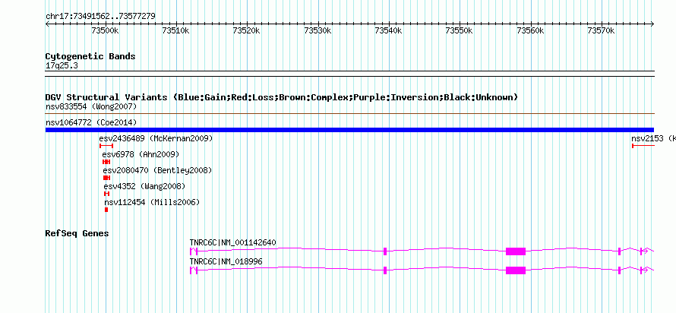This screenshot has height=313, width=676.
Task: Click the blue gain bar for nsv1064772
Action: coord(349,130)
